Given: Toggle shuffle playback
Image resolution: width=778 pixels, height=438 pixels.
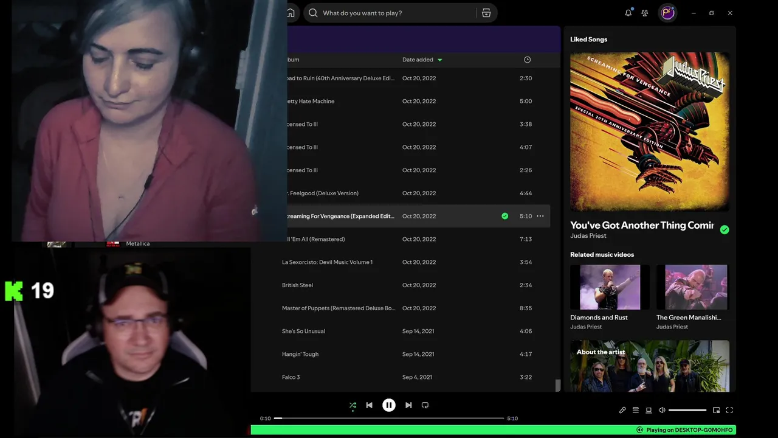Looking at the screenshot, I should coord(353,405).
